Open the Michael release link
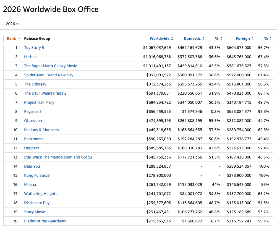The image size is (277, 226). pos(31,57)
